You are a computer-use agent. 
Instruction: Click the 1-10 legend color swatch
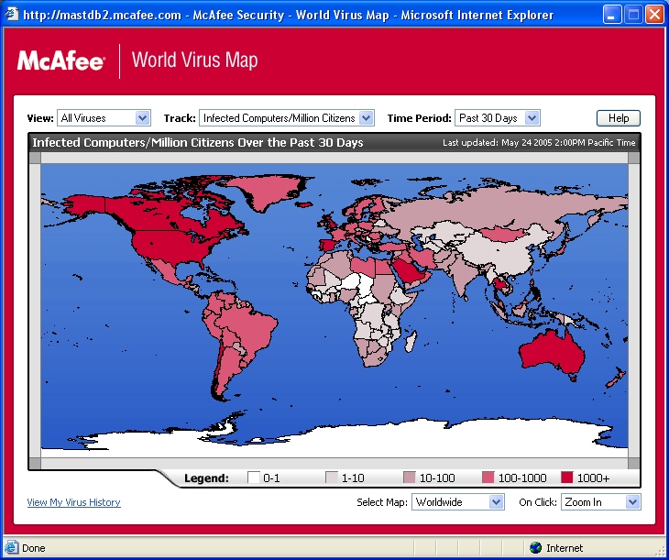(332, 478)
